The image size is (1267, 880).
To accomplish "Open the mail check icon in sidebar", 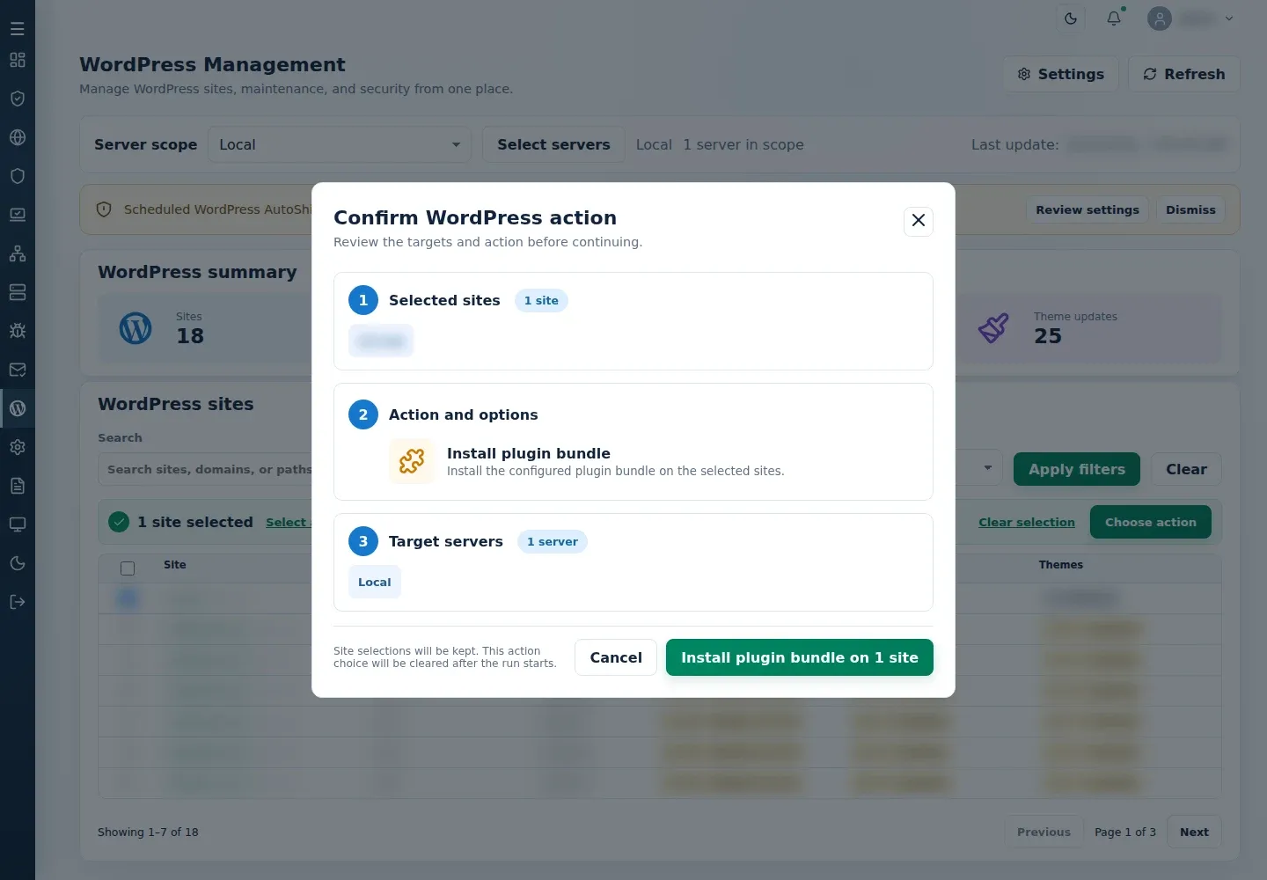I will [18, 370].
